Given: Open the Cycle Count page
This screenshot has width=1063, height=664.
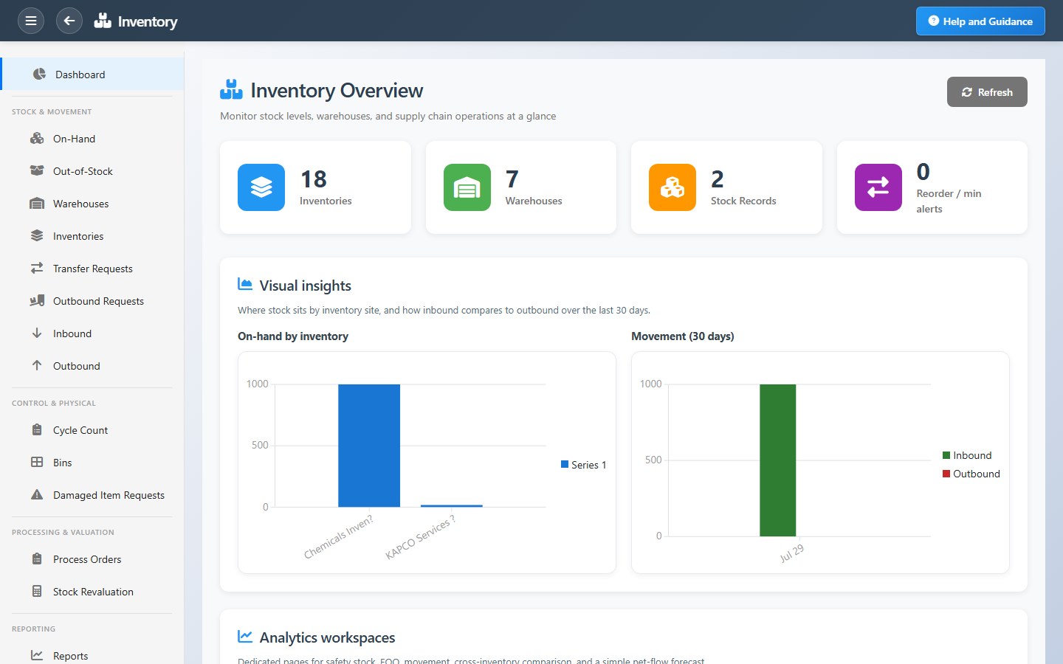Looking at the screenshot, I should point(92,430).
